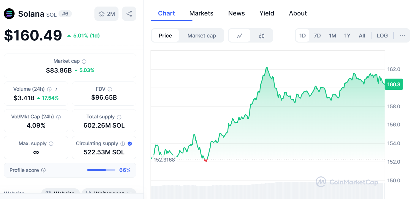Toggle LOG scale on chart
The width and height of the screenshot is (411, 199).
click(x=382, y=36)
